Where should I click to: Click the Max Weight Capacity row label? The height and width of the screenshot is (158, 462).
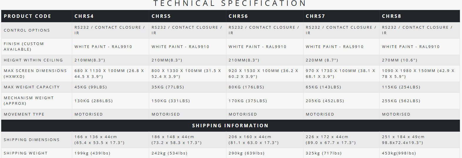click(x=32, y=87)
